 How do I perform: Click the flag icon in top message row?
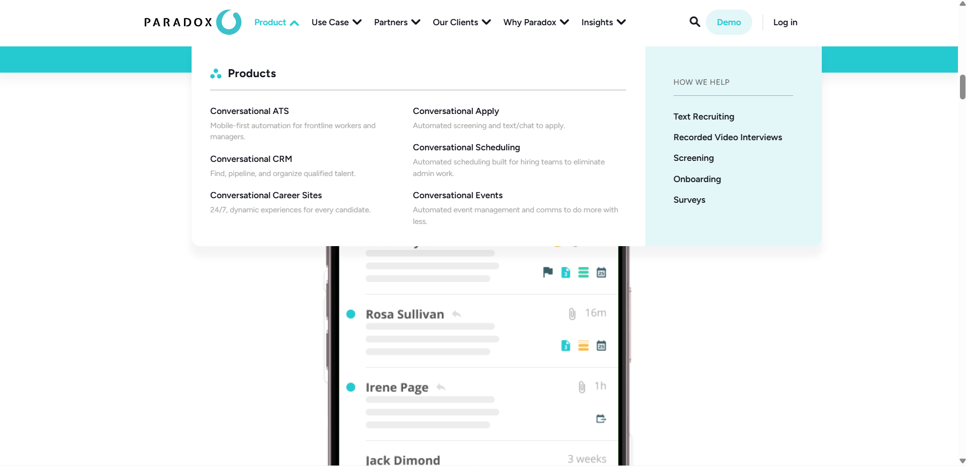pos(548,272)
